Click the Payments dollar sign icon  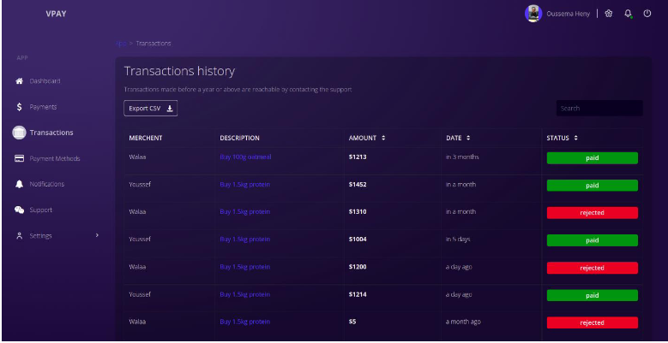coord(19,107)
